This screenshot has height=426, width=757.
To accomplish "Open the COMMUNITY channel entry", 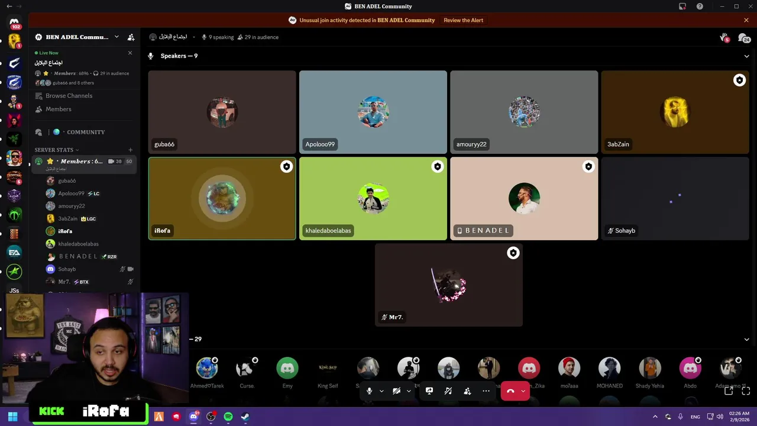I will pyautogui.click(x=86, y=132).
